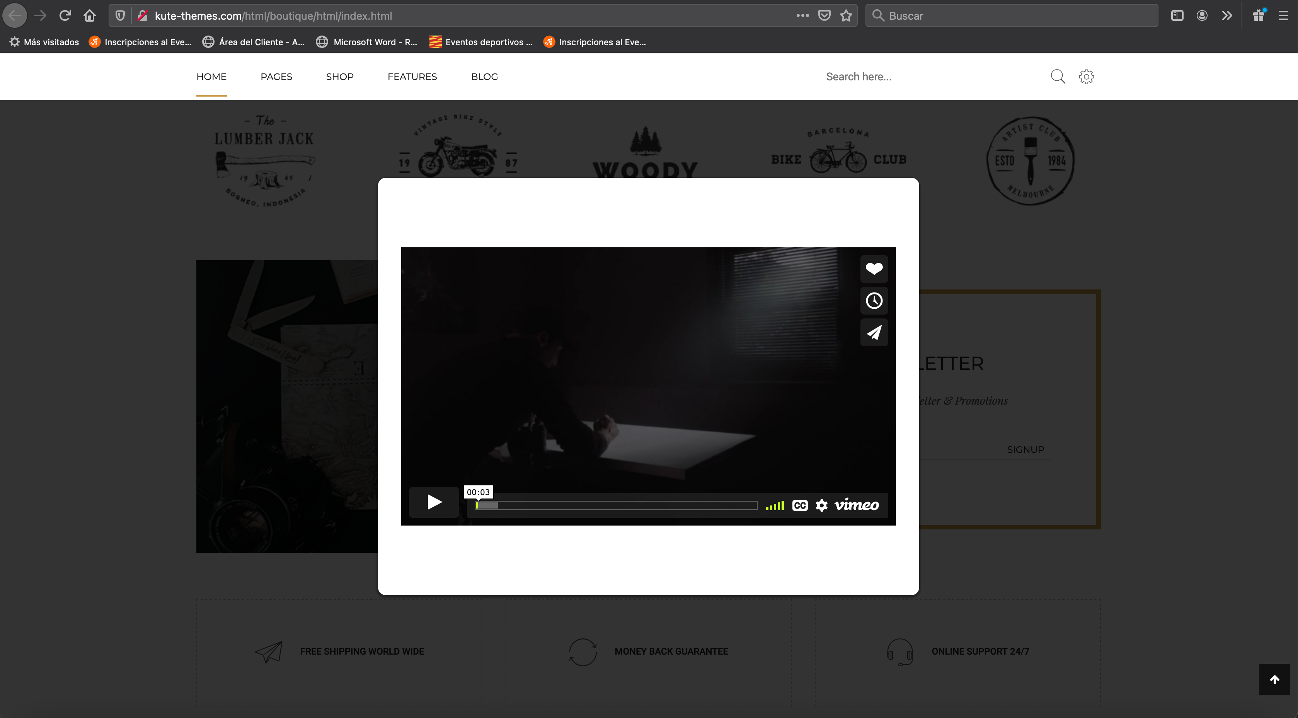This screenshot has height=718, width=1298.
Task: Open first 'Inscripciones al Eve...' bookmark
Action: point(140,42)
